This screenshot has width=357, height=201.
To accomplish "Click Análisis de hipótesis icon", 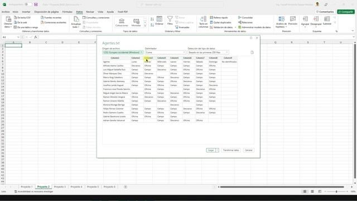I will pyautogui.click(x=282, y=19).
